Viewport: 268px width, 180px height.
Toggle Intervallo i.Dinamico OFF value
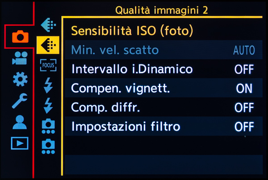[x=244, y=69]
